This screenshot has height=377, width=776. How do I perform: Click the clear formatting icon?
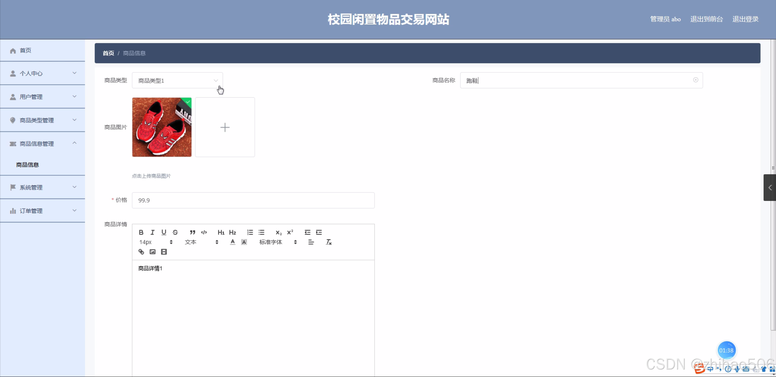(329, 242)
